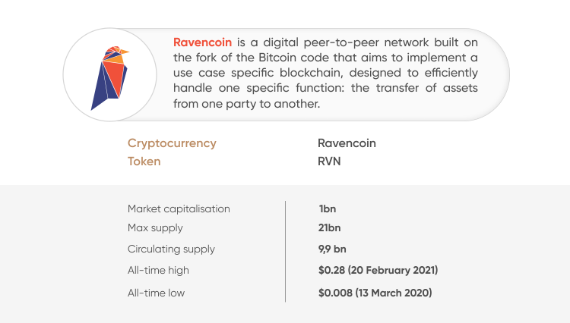570x323 pixels.
Task: Click the red Ravencoin word in the description
Action: [202, 42]
